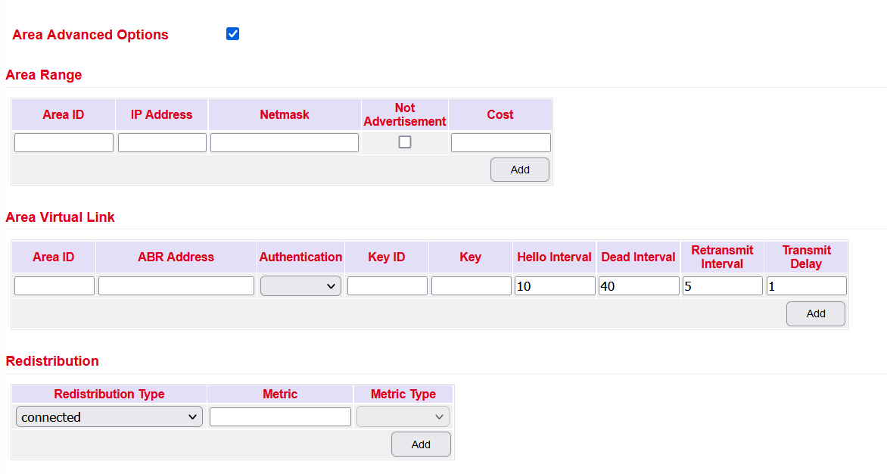Focus the Virtual Link Key input field

tap(472, 285)
